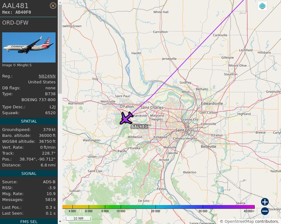This screenshot has width=281, height=224.
Task: Click the AAL481 map label
Action: tap(139, 127)
